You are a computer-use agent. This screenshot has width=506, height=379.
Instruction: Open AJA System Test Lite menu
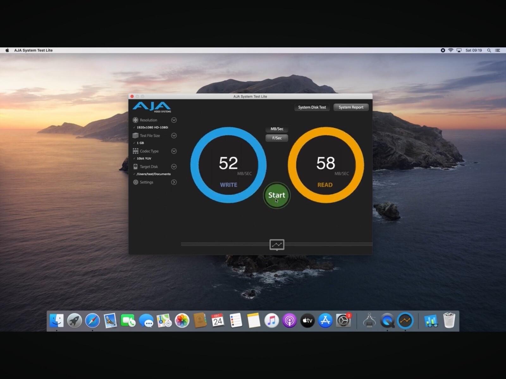[33, 50]
